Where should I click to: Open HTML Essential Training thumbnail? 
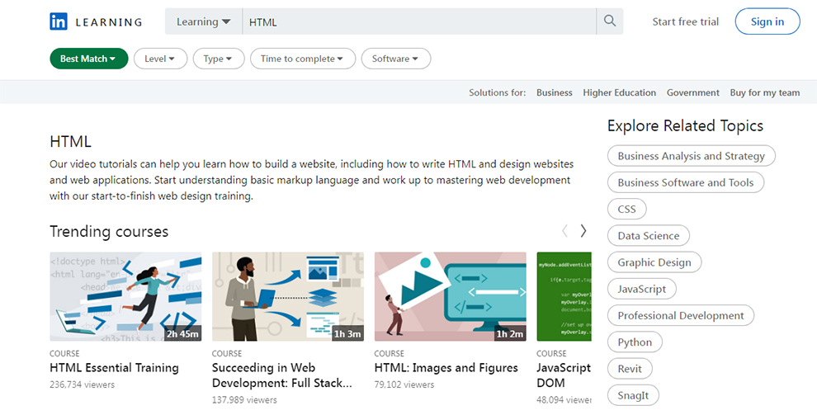click(x=125, y=297)
